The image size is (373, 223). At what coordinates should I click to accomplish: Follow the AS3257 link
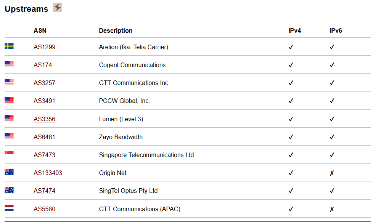[x=45, y=83]
